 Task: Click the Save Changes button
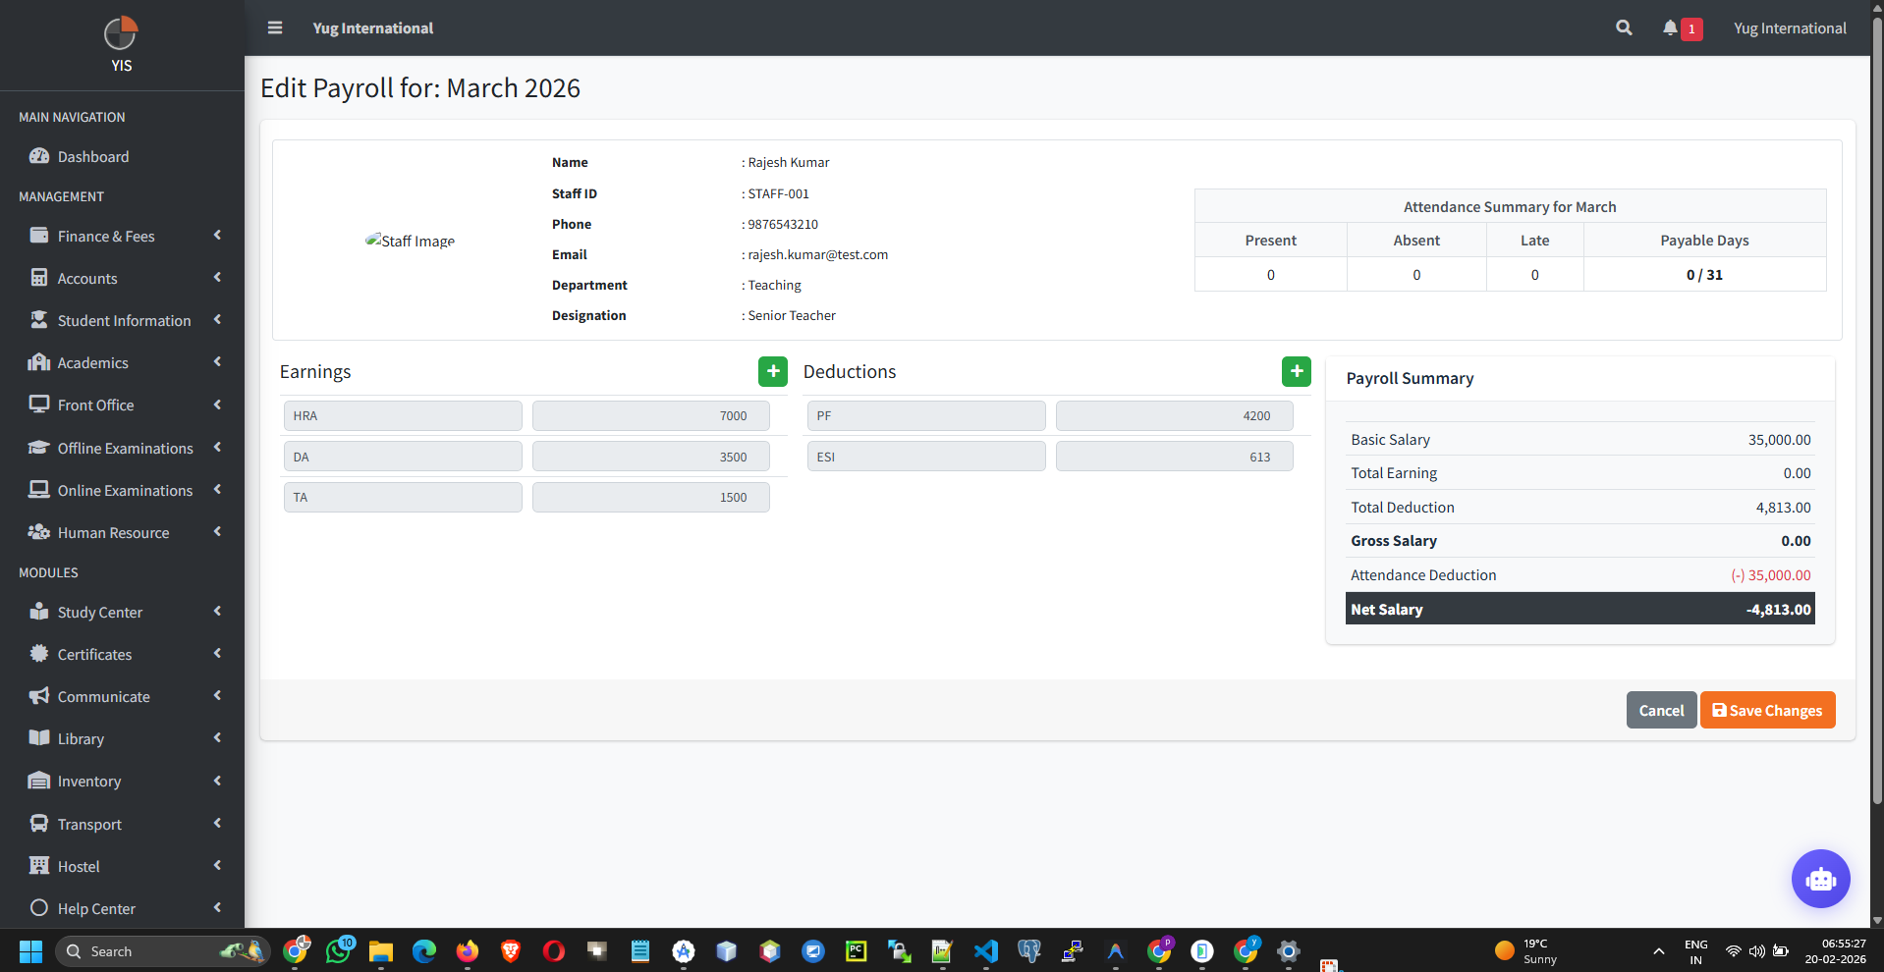[x=1766, y=710]
